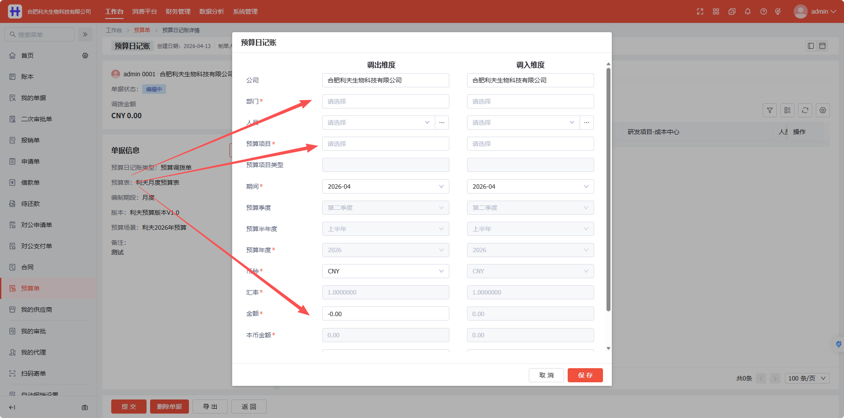Expand the 100 条/页 page size selector
This screenshot has height=418, width=844.
point(807,378)
